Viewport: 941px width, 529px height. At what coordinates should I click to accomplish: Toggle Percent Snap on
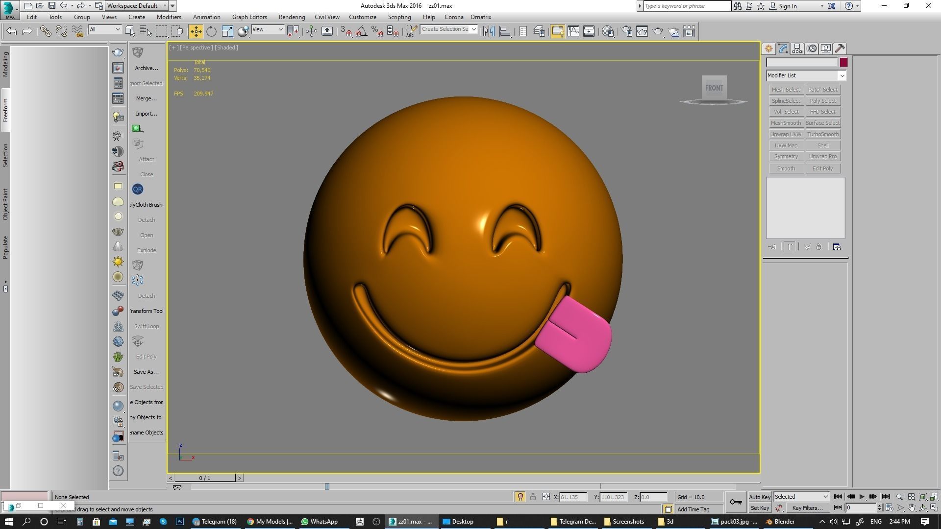377,31
